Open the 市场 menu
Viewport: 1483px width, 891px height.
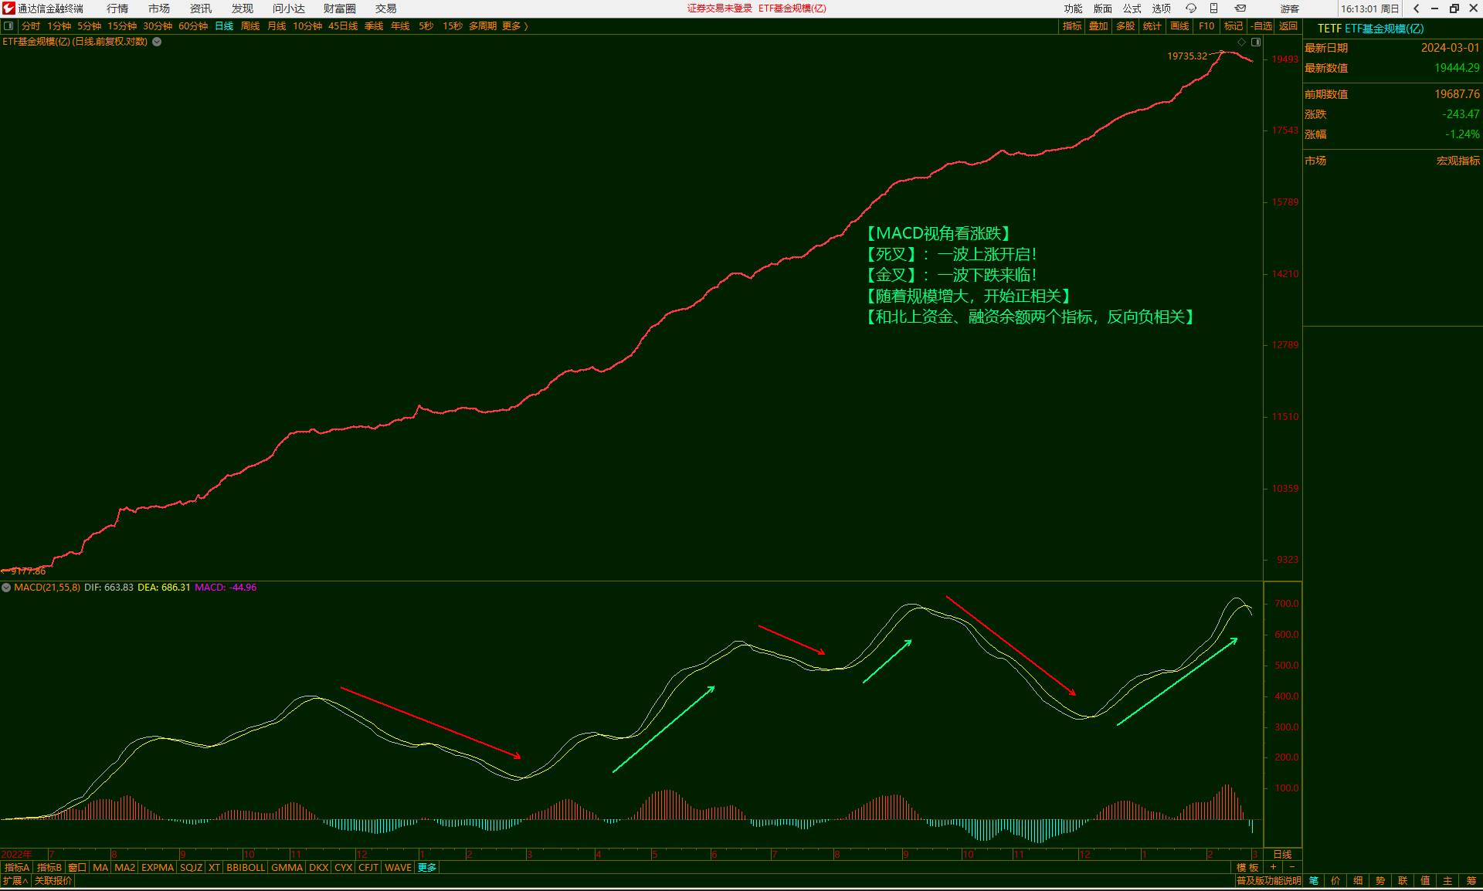click(159, 8)
